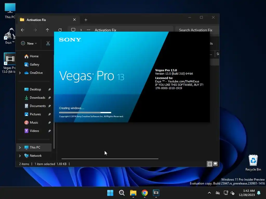This screenshot has height=199, width=266.
Task: Open the Exus desktop shortcut
Action: click(x=10, y=36)
